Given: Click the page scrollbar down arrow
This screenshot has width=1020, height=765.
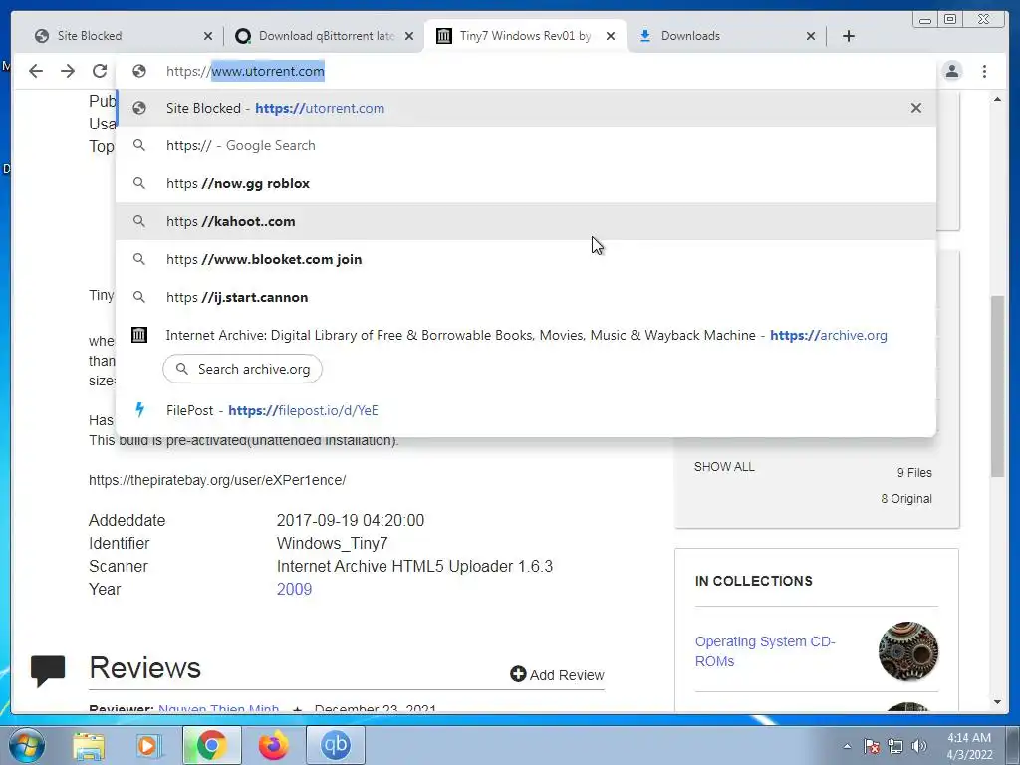Looking at the screenshot, I should [997, 702].
